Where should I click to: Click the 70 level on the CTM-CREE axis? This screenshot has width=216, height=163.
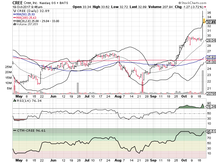(209, 138)
